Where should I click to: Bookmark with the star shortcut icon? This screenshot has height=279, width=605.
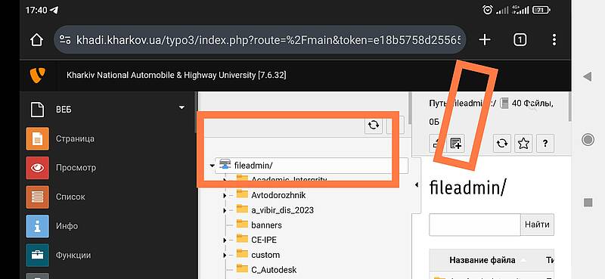click(x=523, y=144)
